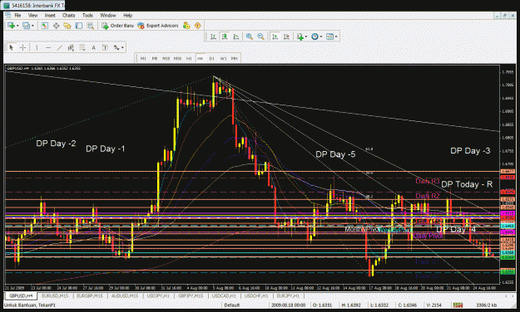Switch timeframe to MN
Image resolution: width=520 pixels, height=312 pixels.
tap(235, 58)
